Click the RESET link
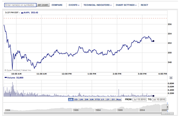The height and width of the screenshot is (116, 179). coord(144,5)
